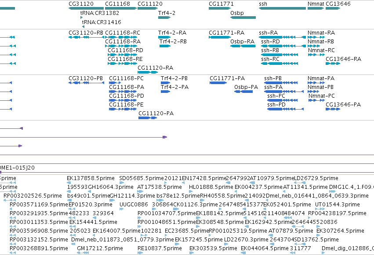This screenshot has width=374, height=255.
Task: Click EST EK044064.5prime
Action: pyautogui.click(x=265, y=248)
